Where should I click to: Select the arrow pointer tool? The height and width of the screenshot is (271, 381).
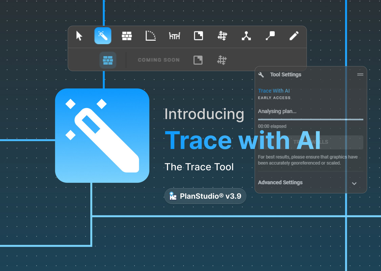coord(79,36)
